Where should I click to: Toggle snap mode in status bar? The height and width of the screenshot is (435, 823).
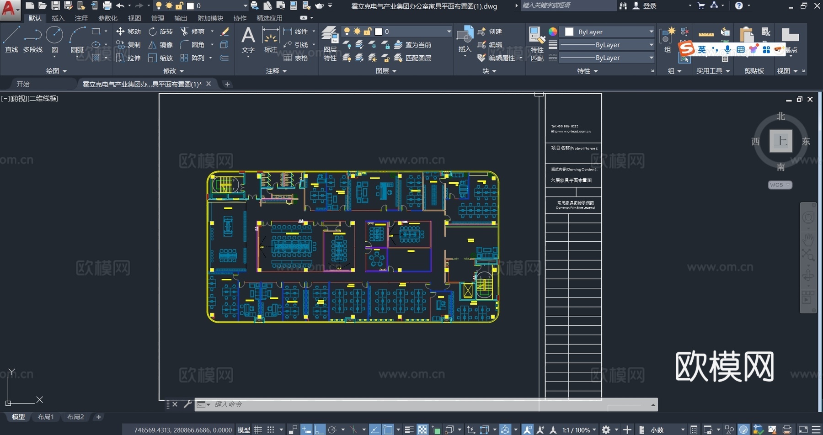pyautogui.click(x=271, y=430)
